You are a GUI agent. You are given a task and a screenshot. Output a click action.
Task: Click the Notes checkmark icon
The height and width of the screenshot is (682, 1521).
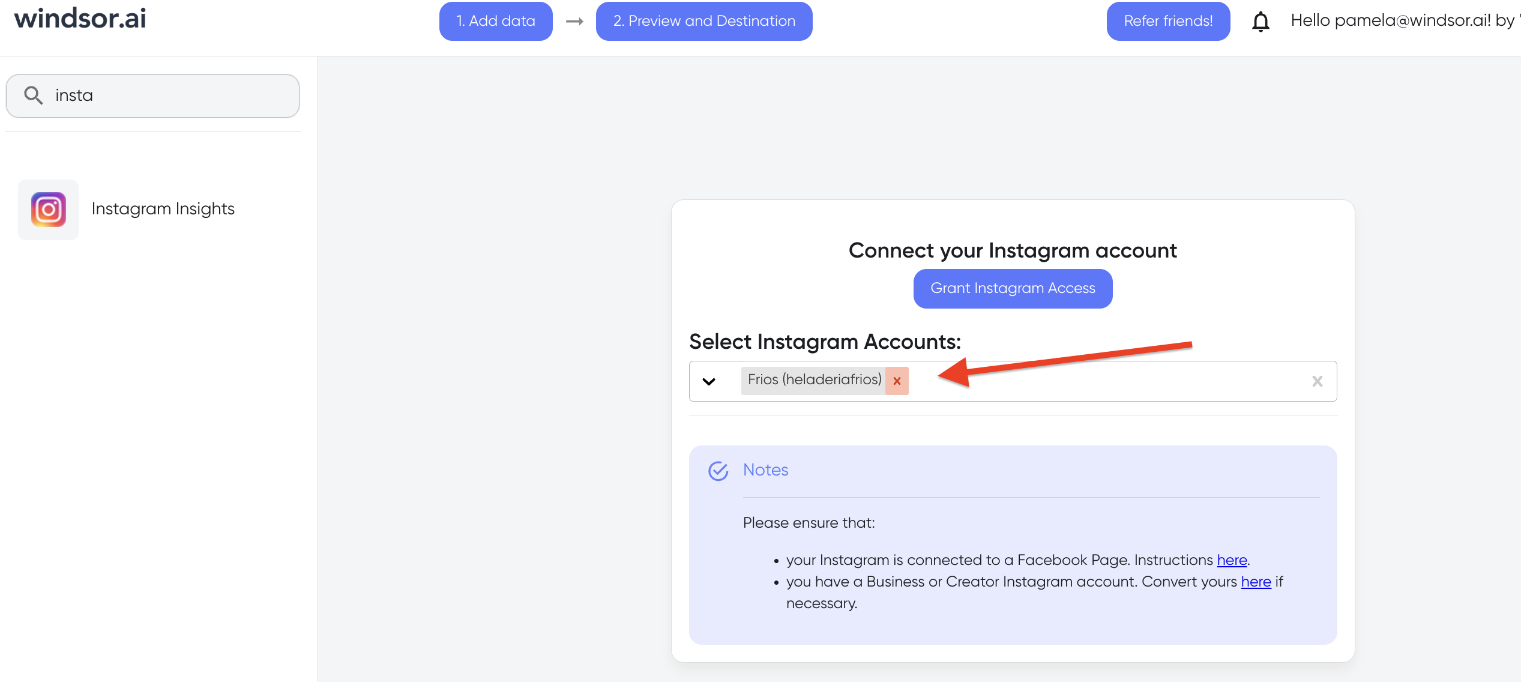point(718,471)
